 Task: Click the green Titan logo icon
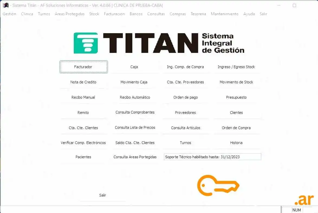pos(86,43)
